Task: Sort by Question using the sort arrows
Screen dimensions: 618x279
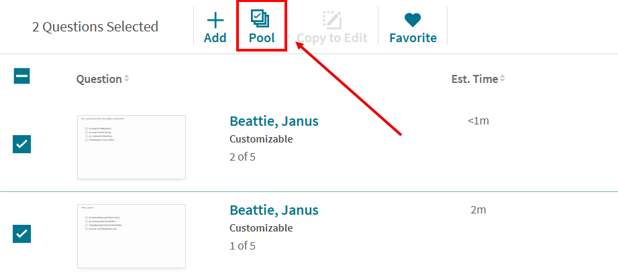Action: click(x=127, y=79)
